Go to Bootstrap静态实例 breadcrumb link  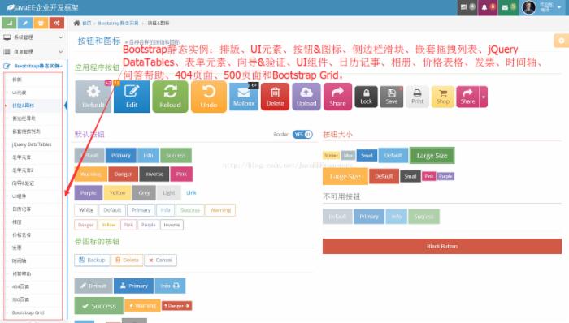[x=119, y=23]
